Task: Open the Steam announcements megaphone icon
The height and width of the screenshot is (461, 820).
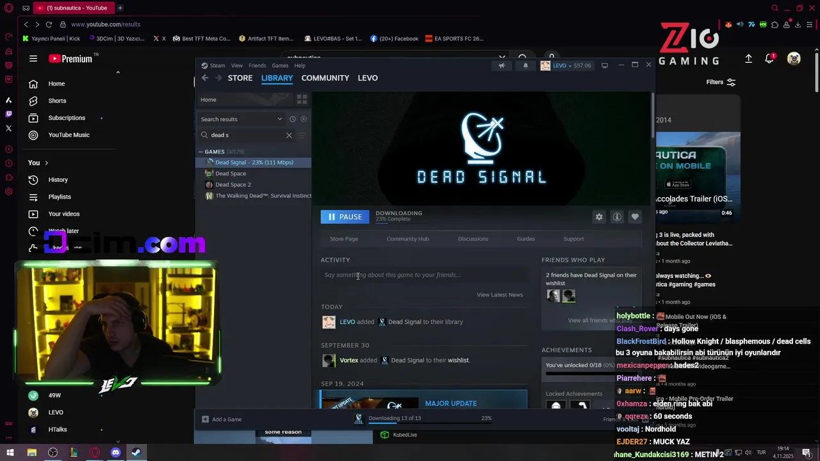Action: (x=502, y=65)
